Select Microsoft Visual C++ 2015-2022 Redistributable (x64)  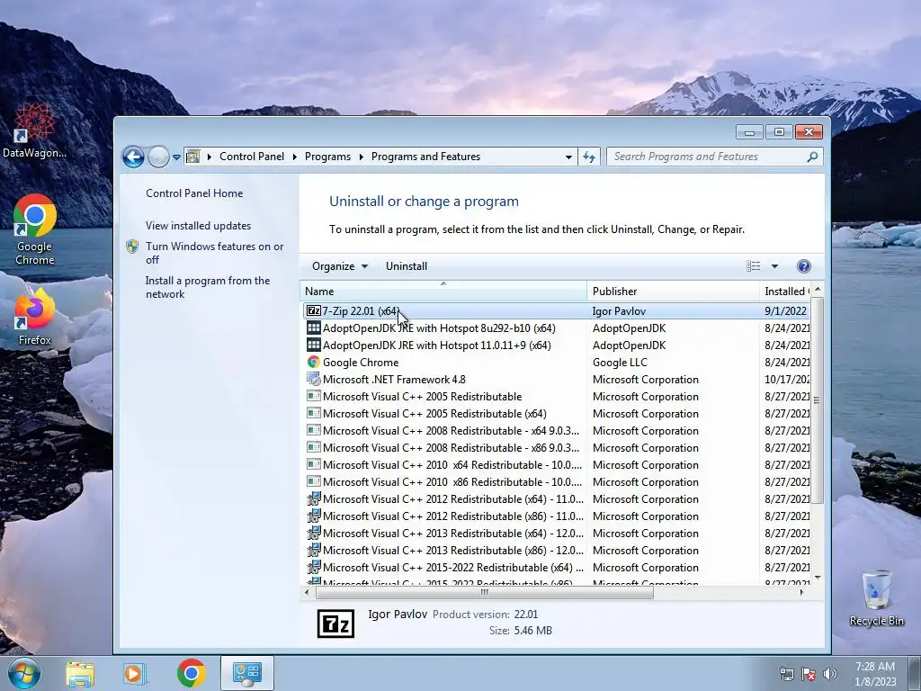[x=555, y=567]
